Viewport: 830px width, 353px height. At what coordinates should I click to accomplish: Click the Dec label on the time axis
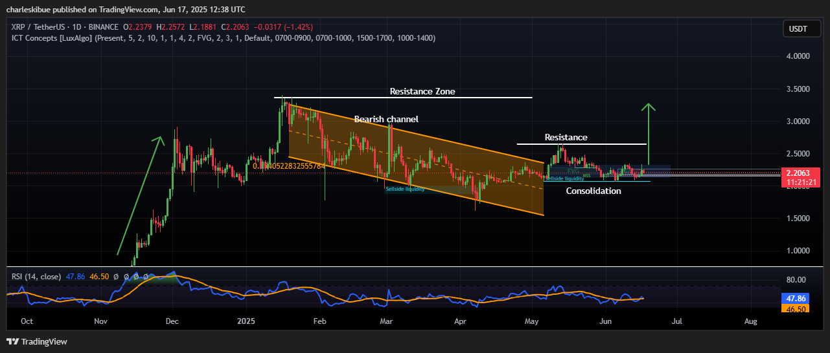172,321
